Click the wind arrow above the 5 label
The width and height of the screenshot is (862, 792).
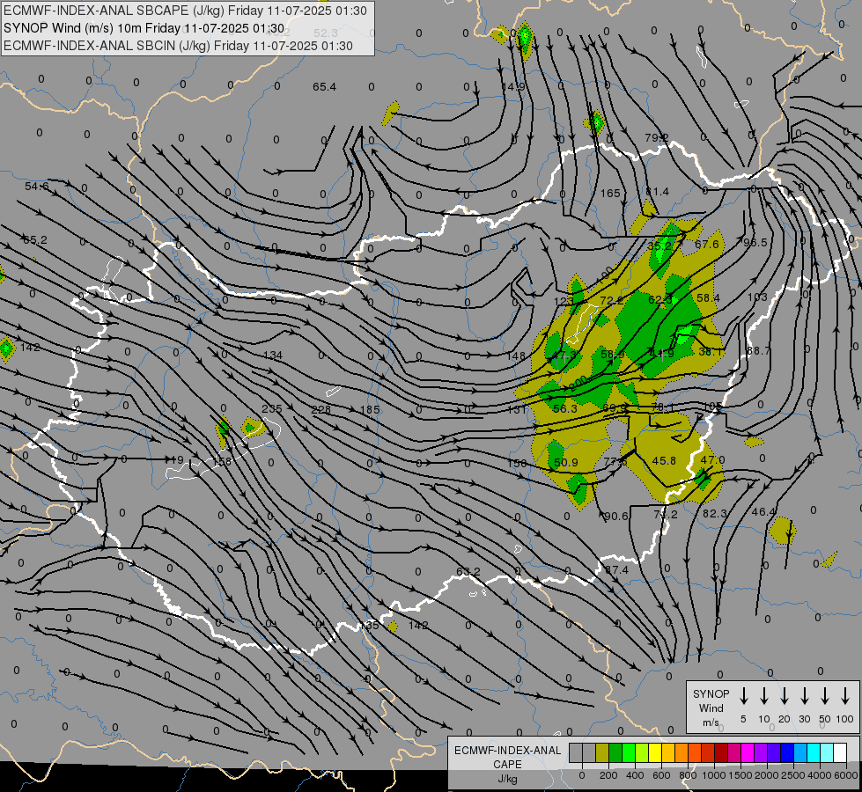point(743,696)
